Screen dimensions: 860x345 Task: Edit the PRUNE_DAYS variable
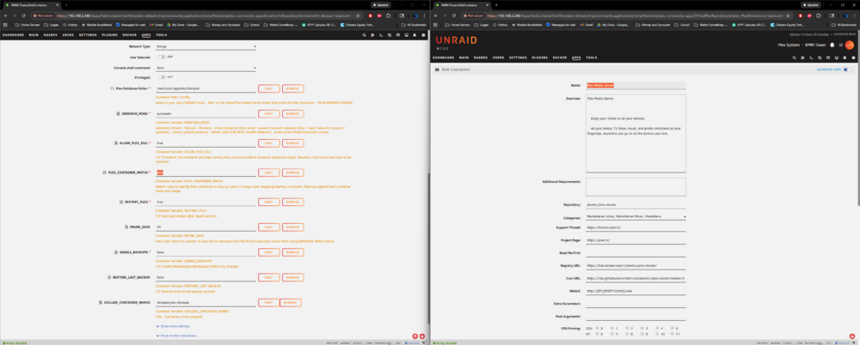pyautogui.click(x=268, y=227)
